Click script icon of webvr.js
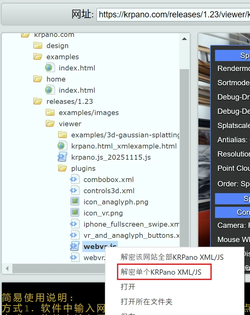250x315 pixels. (x=75, y=246)
